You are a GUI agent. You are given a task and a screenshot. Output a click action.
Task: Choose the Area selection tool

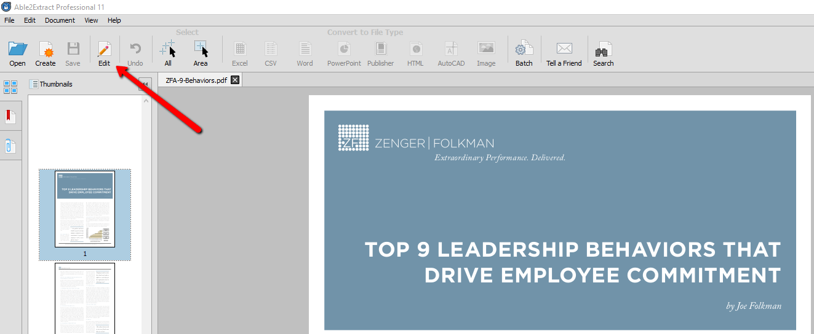[201, 53]
